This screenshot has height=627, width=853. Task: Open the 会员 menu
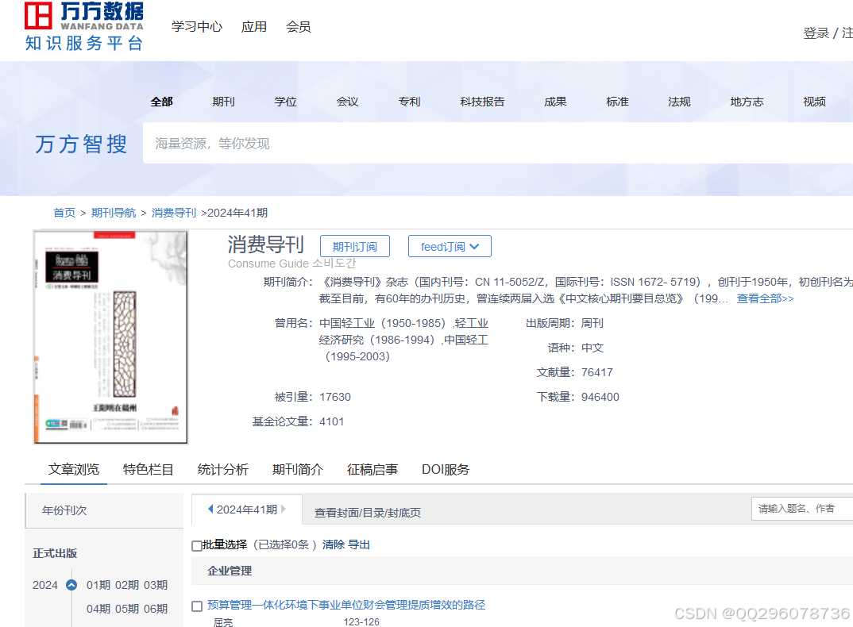299,27
